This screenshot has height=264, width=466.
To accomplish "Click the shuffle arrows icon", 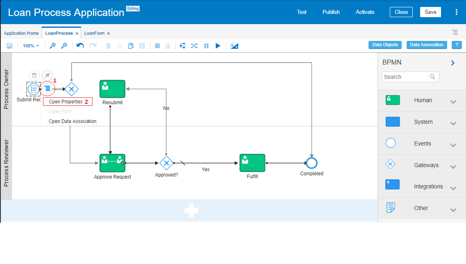I will 194,46.
